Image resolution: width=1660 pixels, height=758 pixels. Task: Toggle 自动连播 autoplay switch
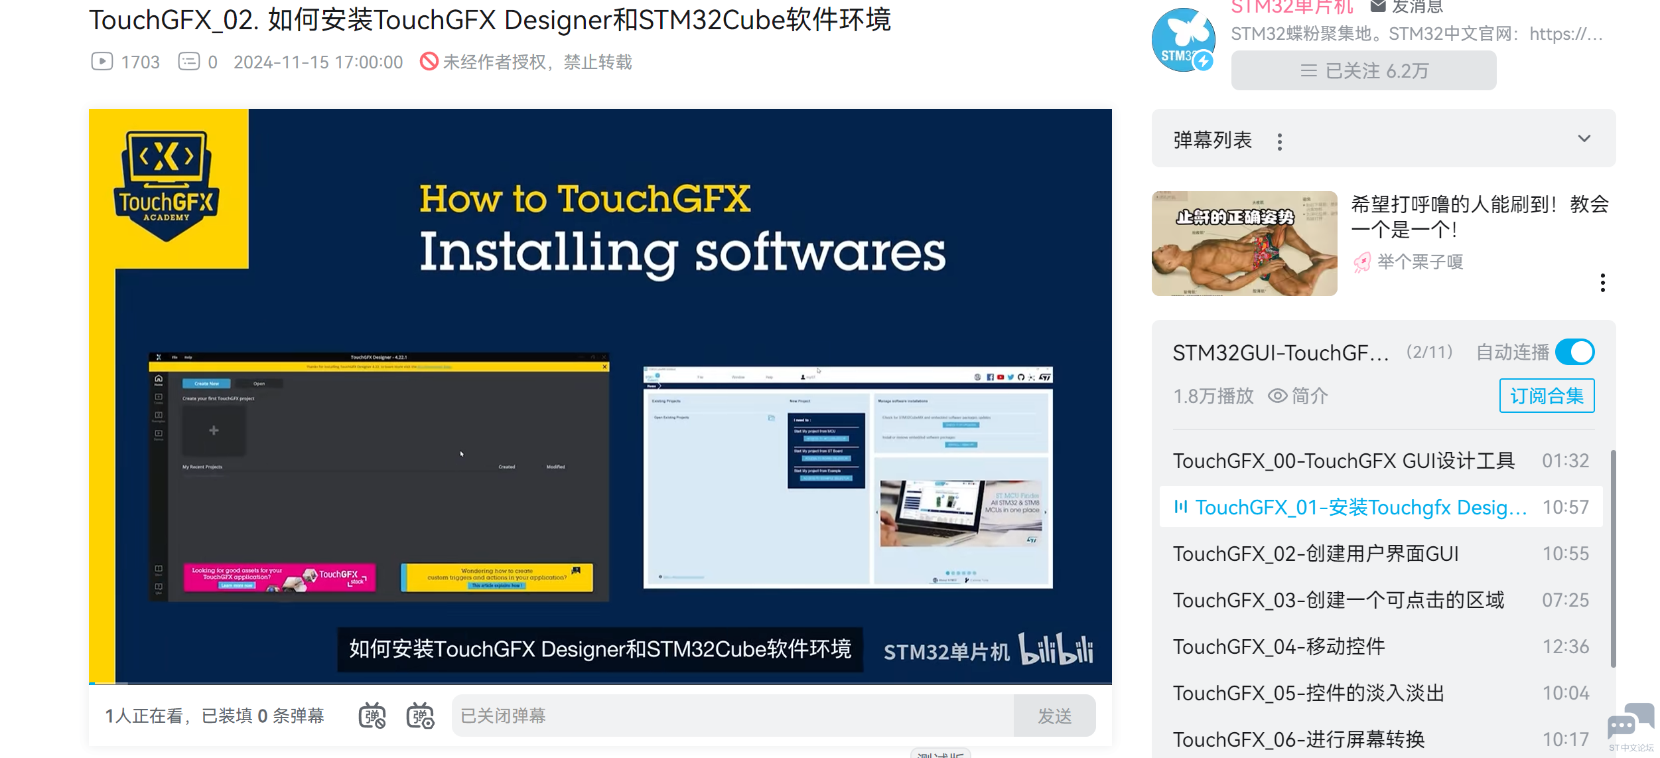[1575, 352]
